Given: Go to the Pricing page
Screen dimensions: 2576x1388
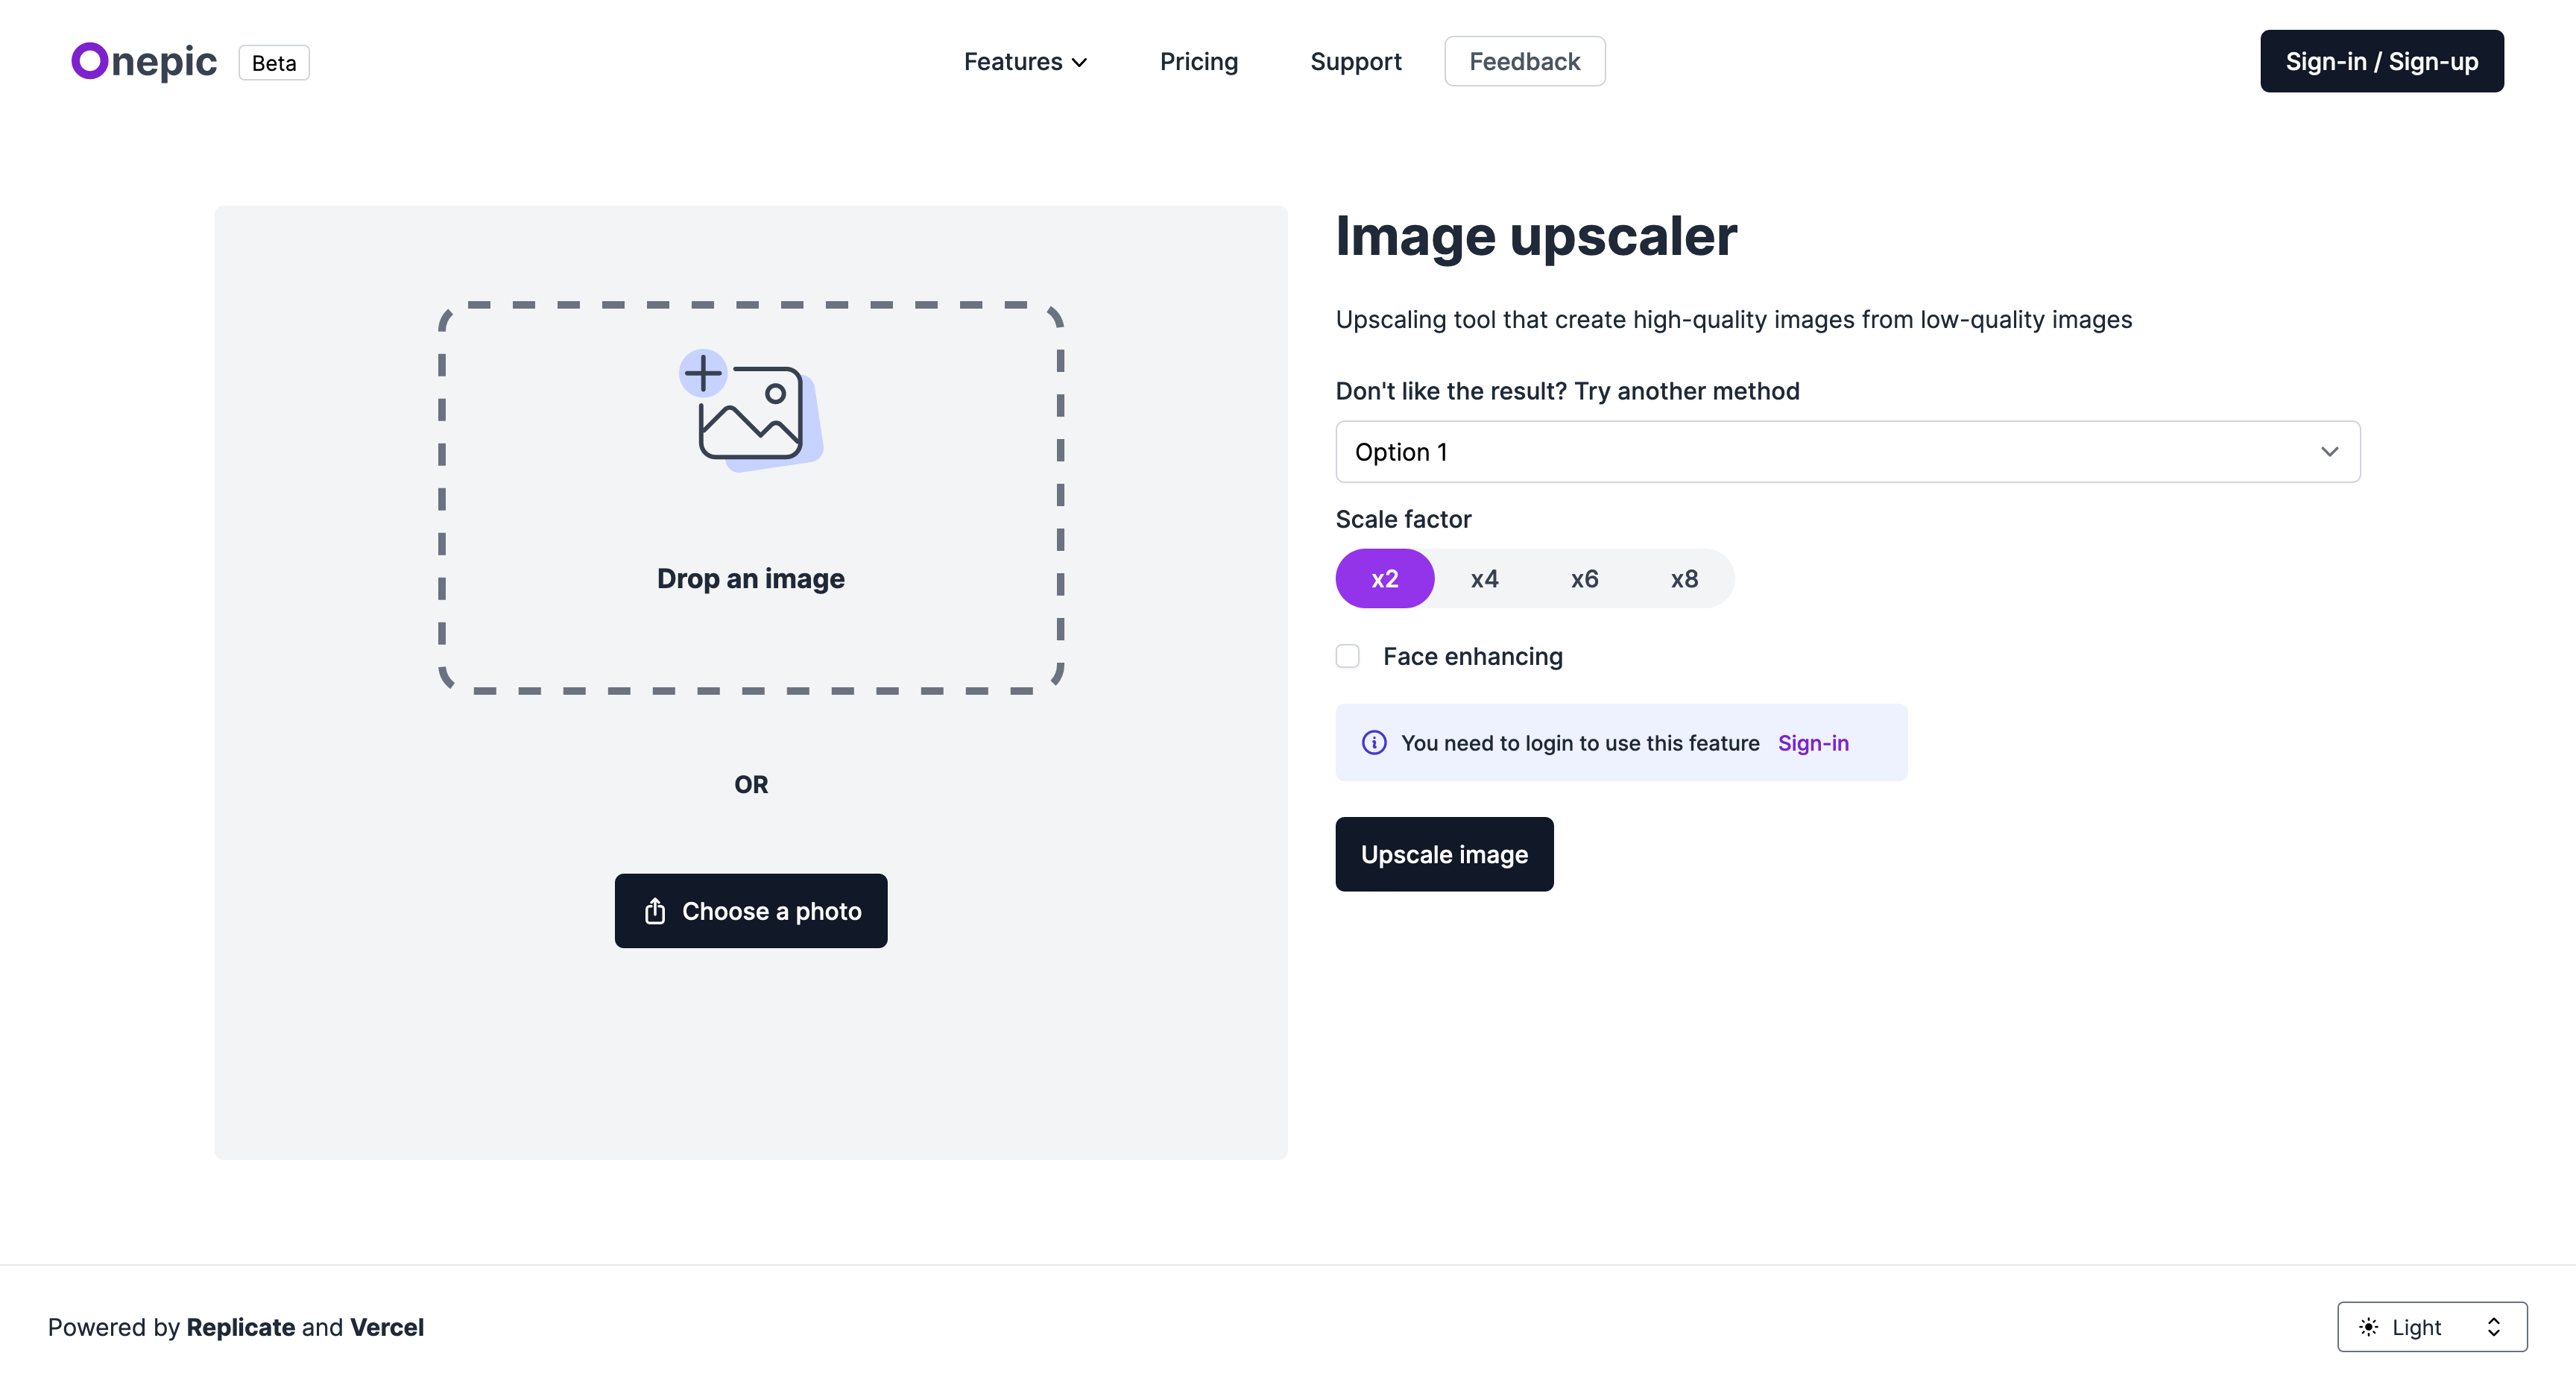Looking at the screenshot, I should point(1198,62).
